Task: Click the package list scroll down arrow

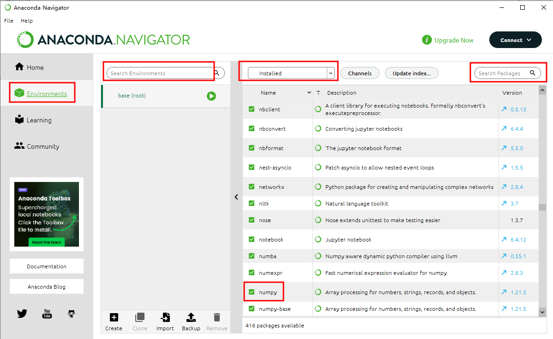Action: [x=542, y=312]
